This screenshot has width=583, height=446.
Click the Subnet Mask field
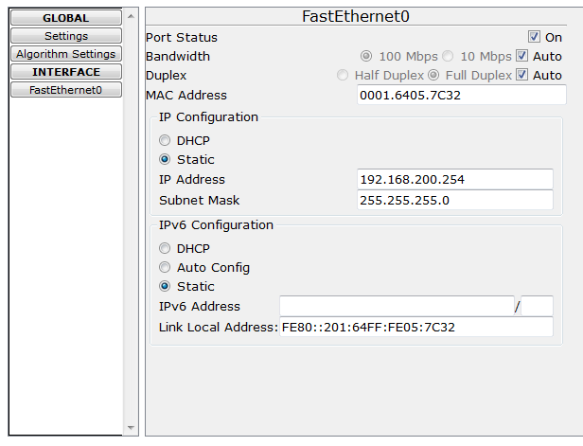coord(455,200)
